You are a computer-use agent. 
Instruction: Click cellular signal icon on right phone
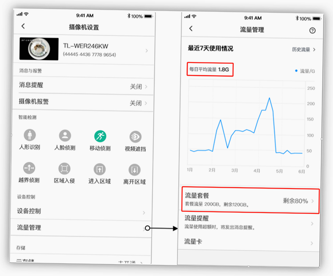pyautogui.click(x=187, y=16)
